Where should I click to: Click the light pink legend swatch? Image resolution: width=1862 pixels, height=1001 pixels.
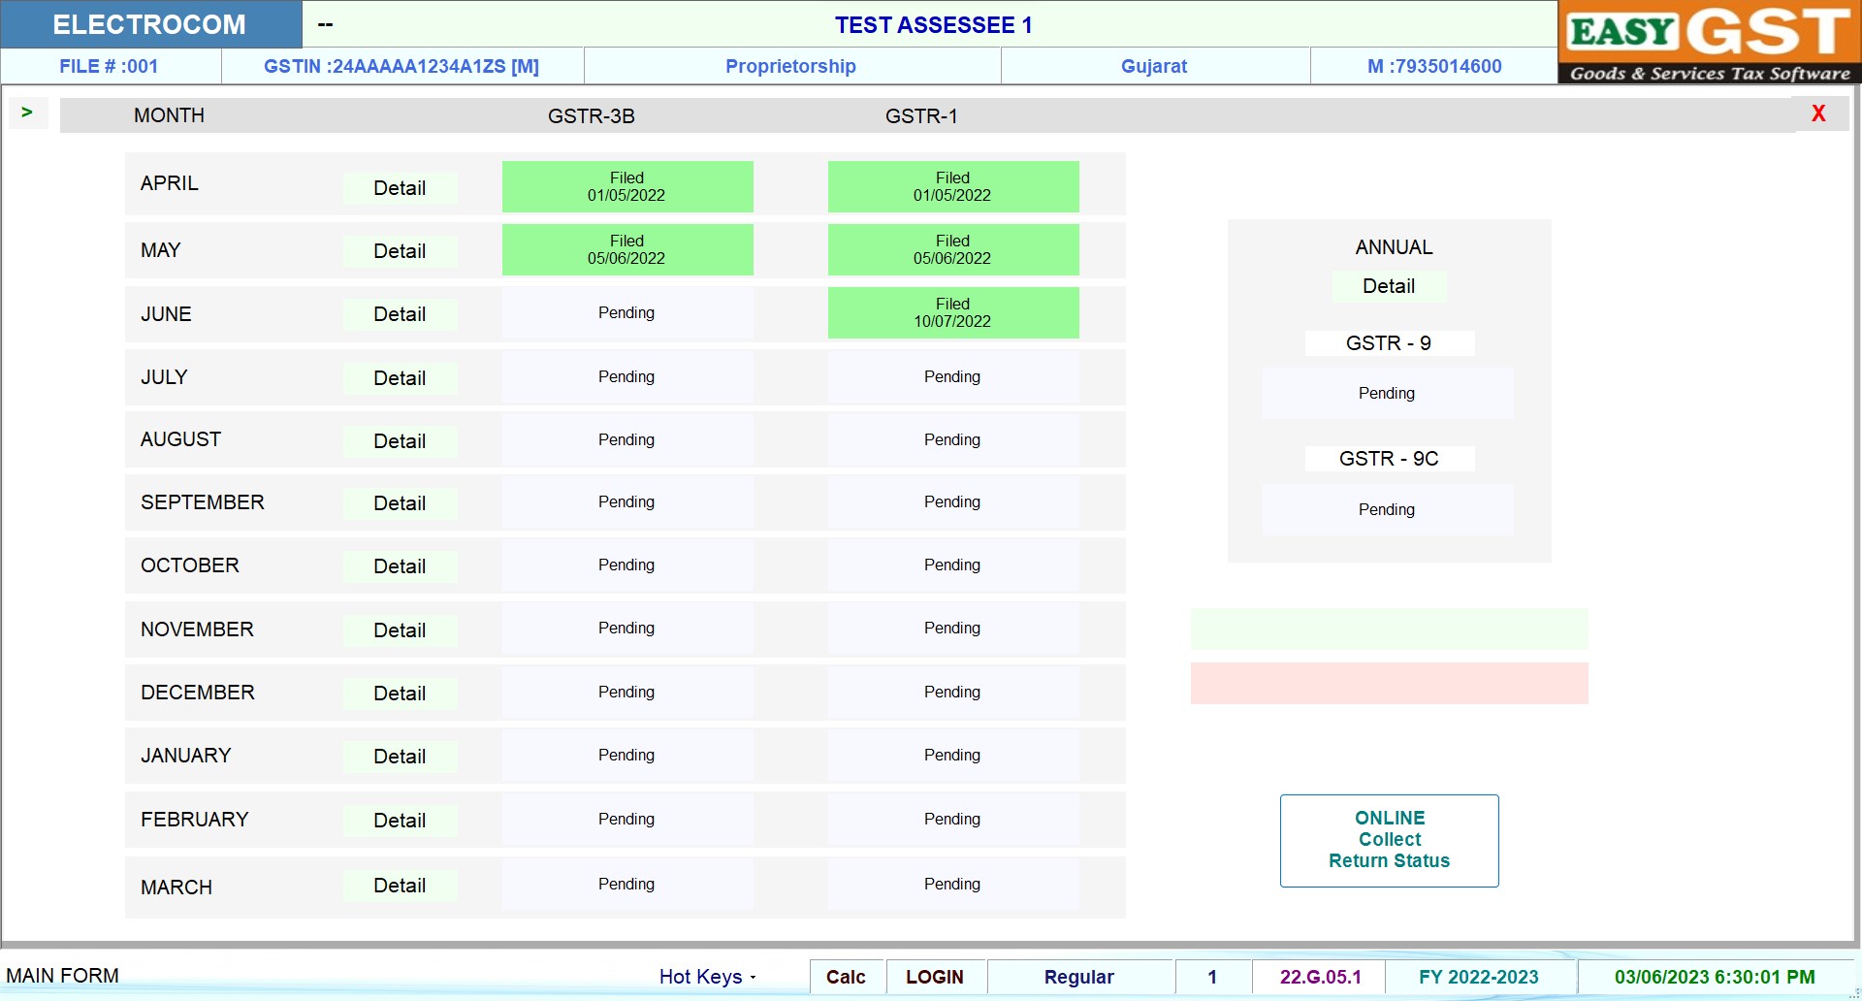coord(1389,684)
